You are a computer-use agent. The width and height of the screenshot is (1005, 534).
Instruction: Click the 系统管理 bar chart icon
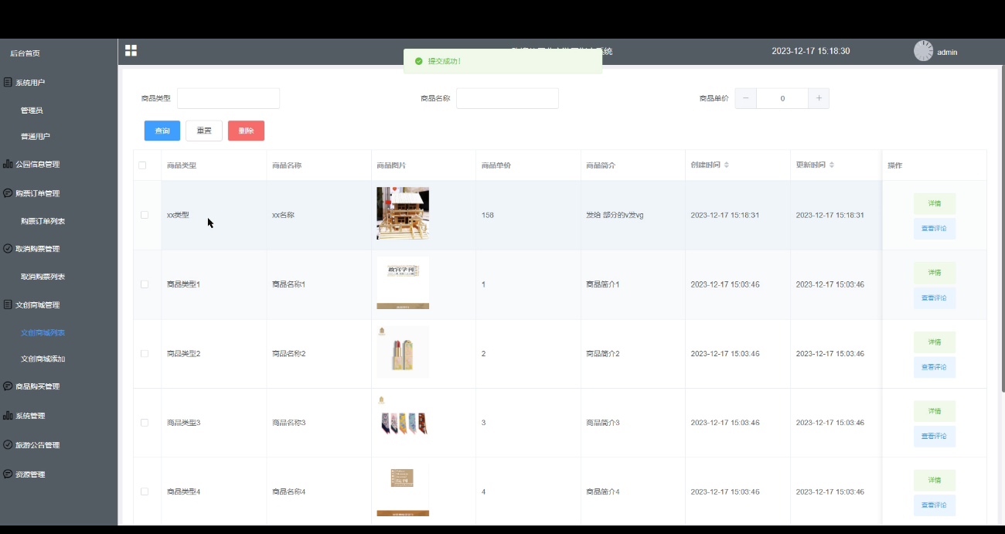coord(8,416)
